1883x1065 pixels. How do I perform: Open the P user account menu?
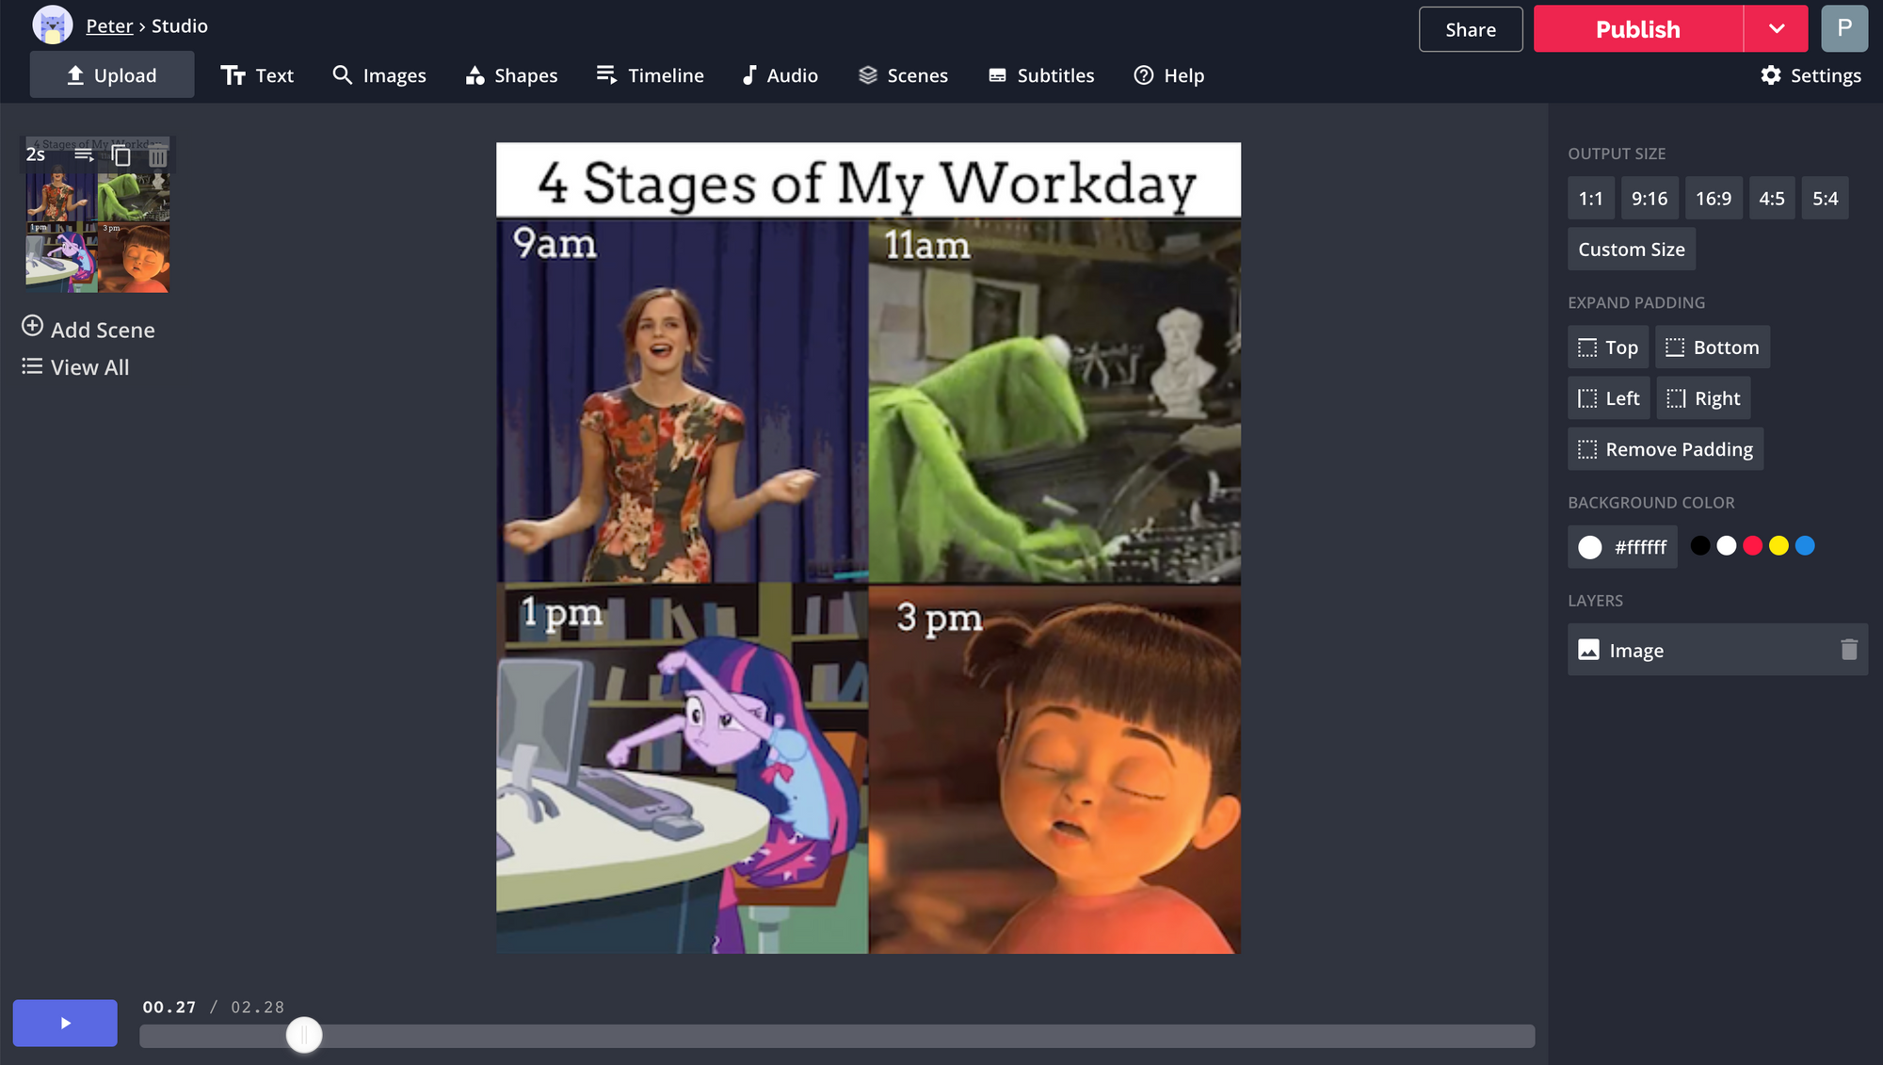[1843, 29]
